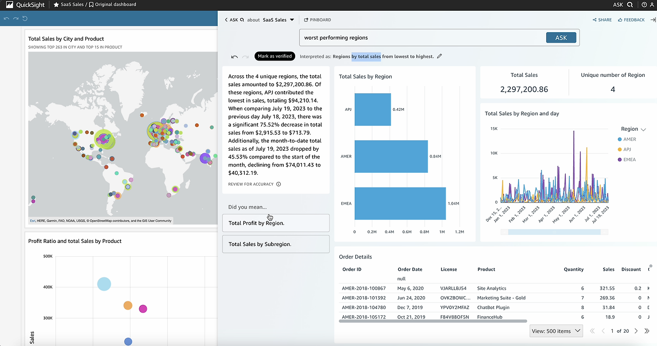This screenshot has height=346, width=657.
Task: Click the pencil icon to edit interpretation
Action: 439,56
